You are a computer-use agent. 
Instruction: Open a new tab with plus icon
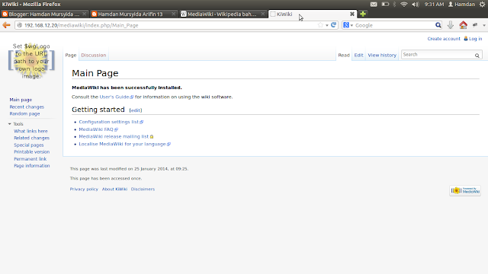coord(363,14)
